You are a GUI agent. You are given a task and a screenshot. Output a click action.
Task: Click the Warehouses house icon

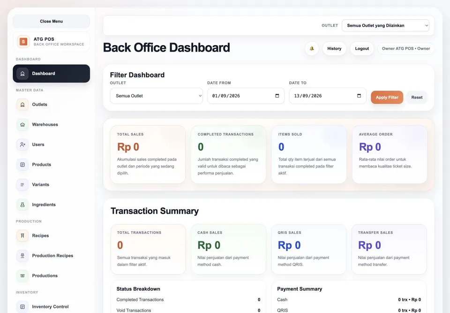point(22,124)
